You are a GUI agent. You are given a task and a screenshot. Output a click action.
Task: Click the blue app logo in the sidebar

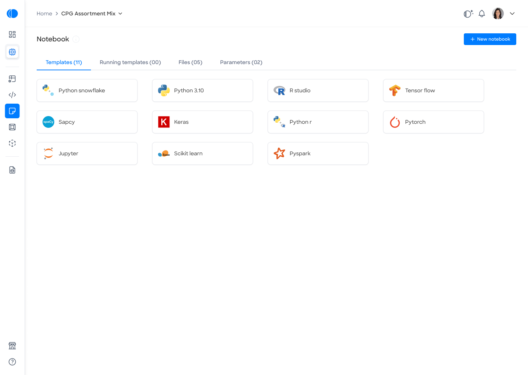click(12, 14)
